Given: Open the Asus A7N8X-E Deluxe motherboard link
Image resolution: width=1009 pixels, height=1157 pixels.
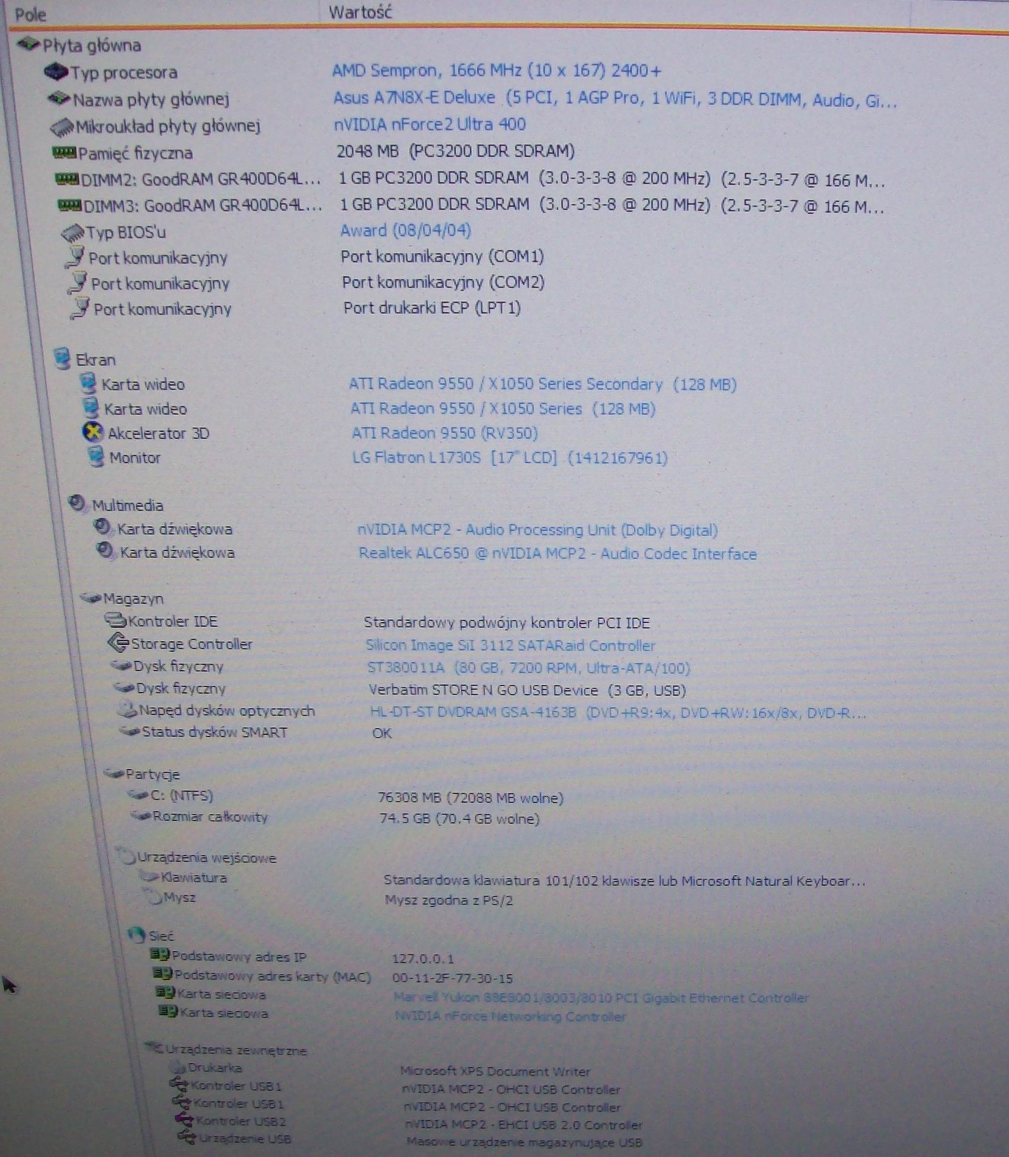Looking at the screenshot, I should coord(615,98).
